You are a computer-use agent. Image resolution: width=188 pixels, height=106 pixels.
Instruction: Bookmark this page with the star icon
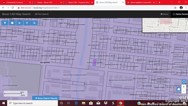pyautogui.click(x=175, y=8)
